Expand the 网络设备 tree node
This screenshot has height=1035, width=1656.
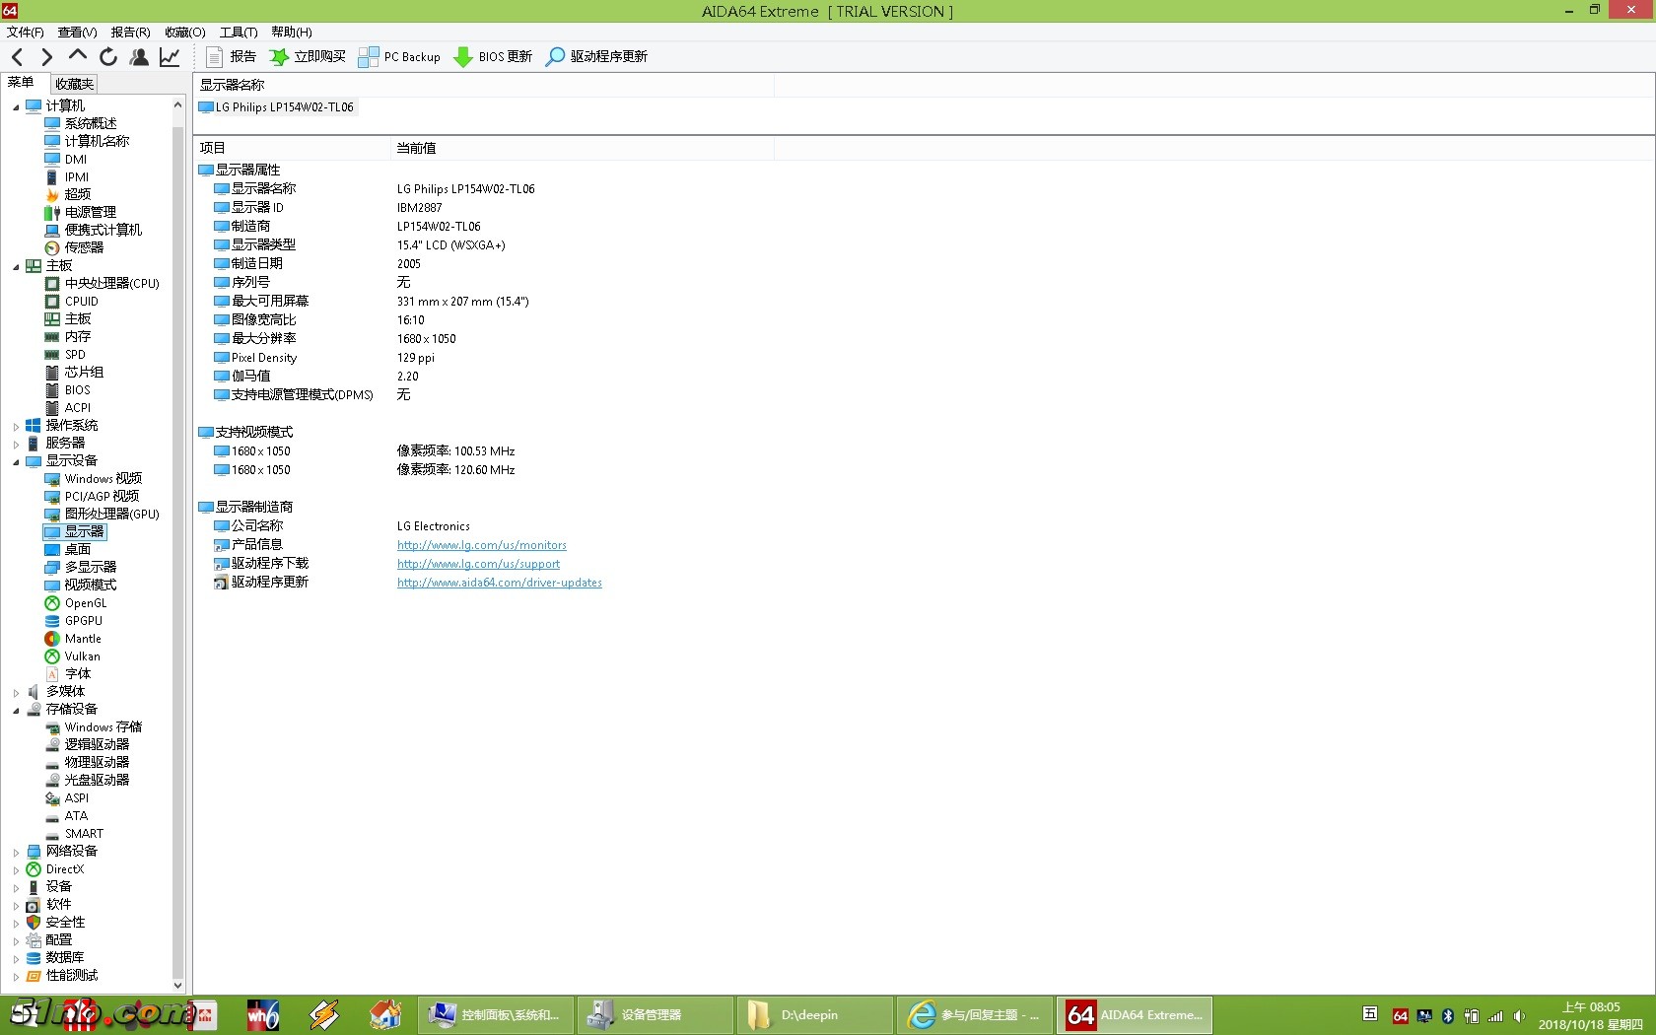tap(16, 852)
